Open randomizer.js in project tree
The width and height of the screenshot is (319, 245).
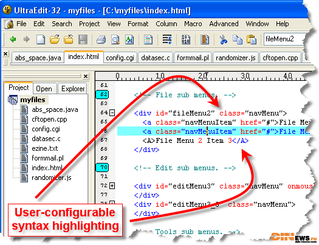click(52, 178)
